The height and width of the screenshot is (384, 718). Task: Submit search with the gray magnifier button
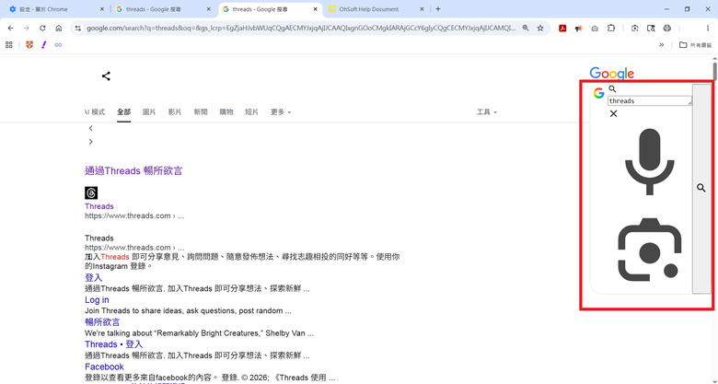pos(701,188)
